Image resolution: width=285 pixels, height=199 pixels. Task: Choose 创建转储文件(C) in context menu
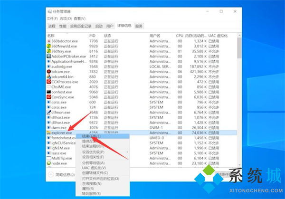click(103, 173)
